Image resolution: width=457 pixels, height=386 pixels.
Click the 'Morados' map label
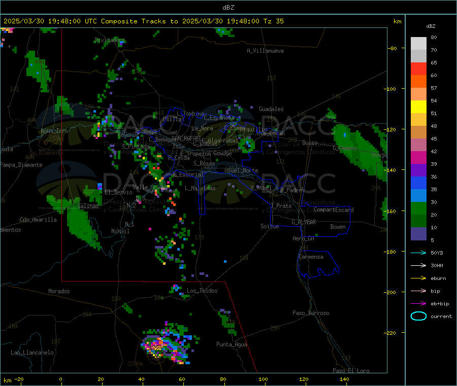click(59, 291)
